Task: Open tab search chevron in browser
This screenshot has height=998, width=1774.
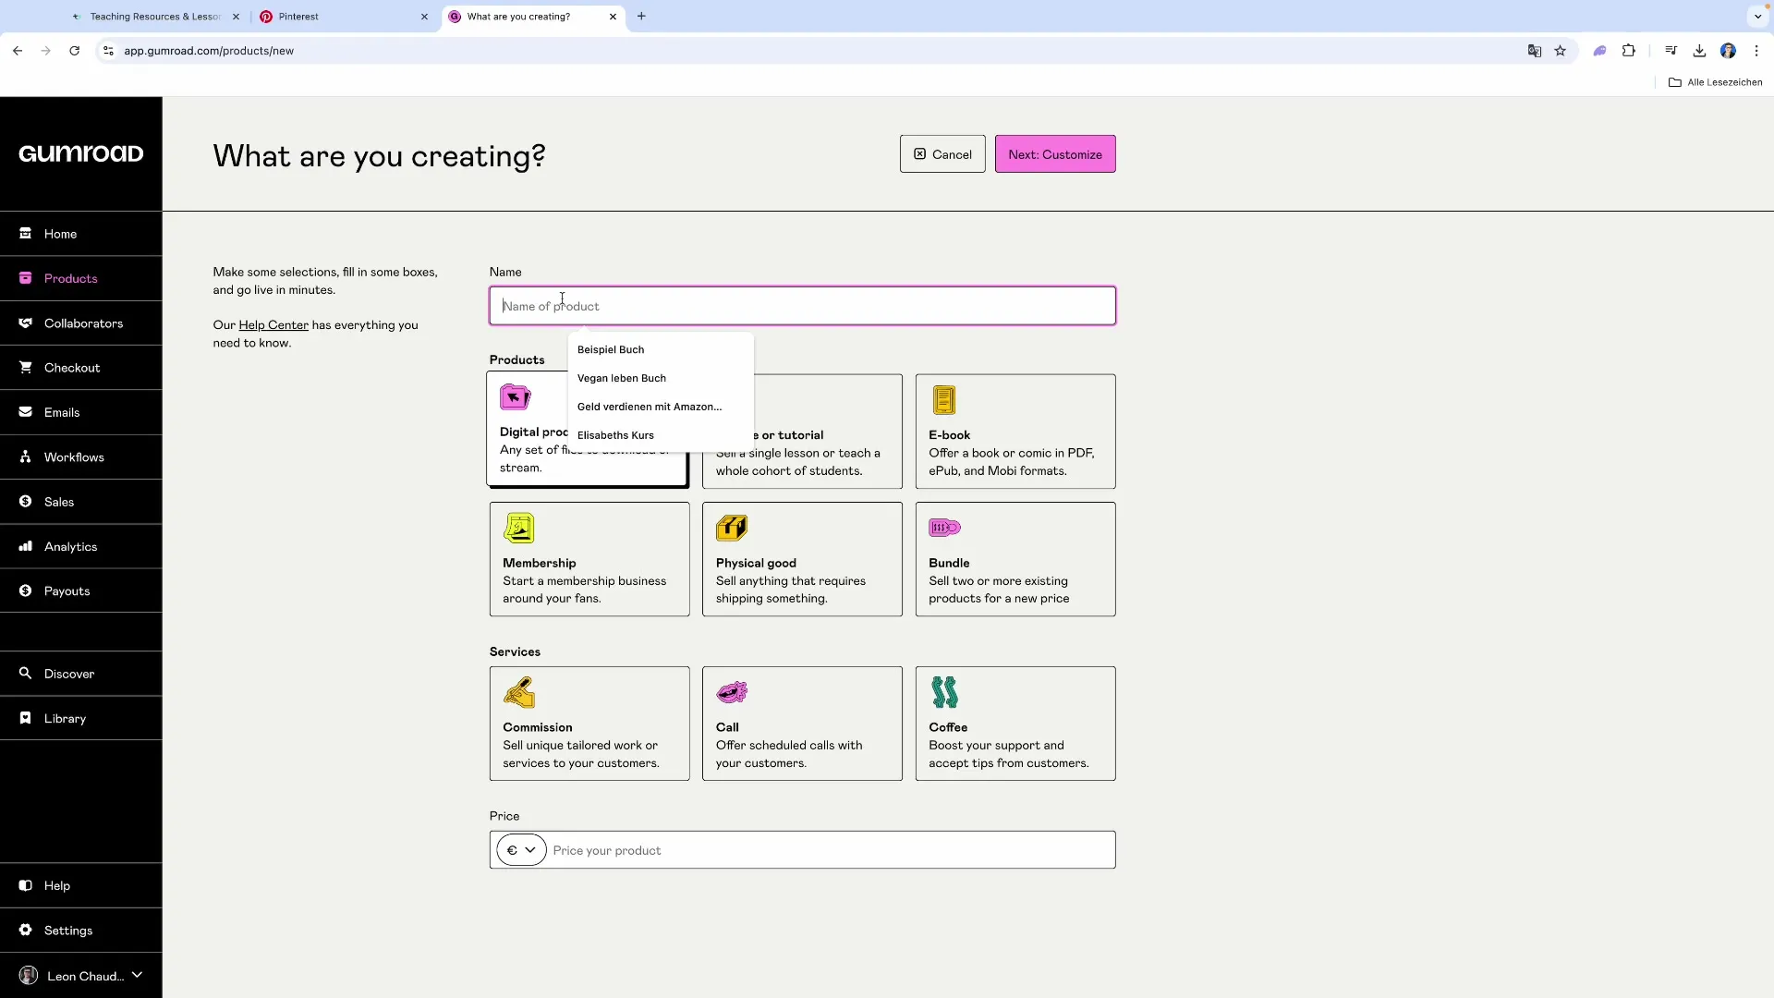Action: pos(1757,17)
